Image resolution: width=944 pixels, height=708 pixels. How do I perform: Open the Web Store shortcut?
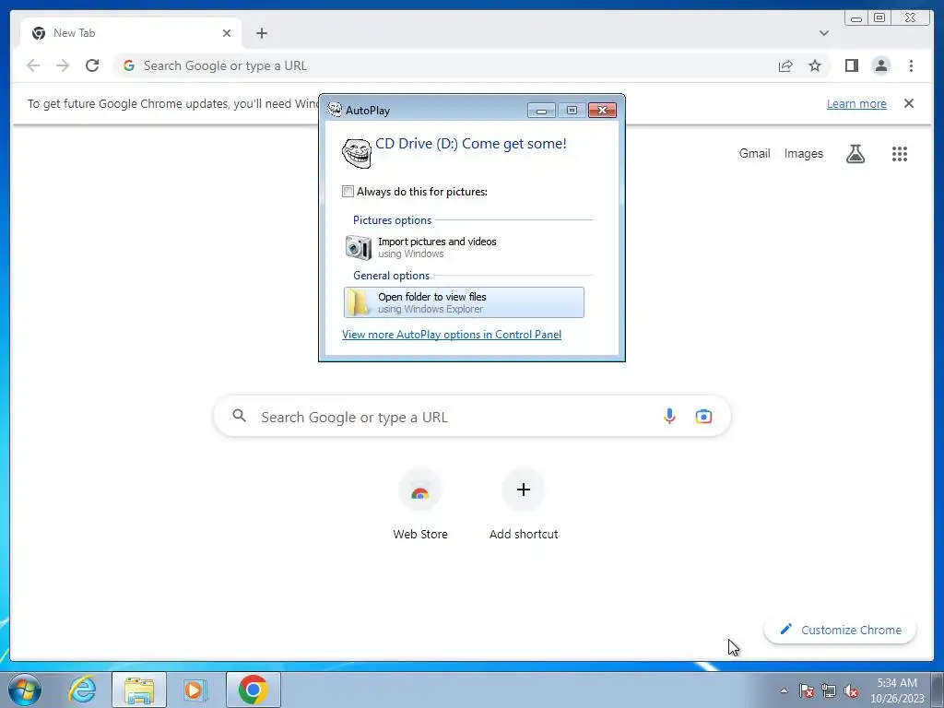(420, 504)
